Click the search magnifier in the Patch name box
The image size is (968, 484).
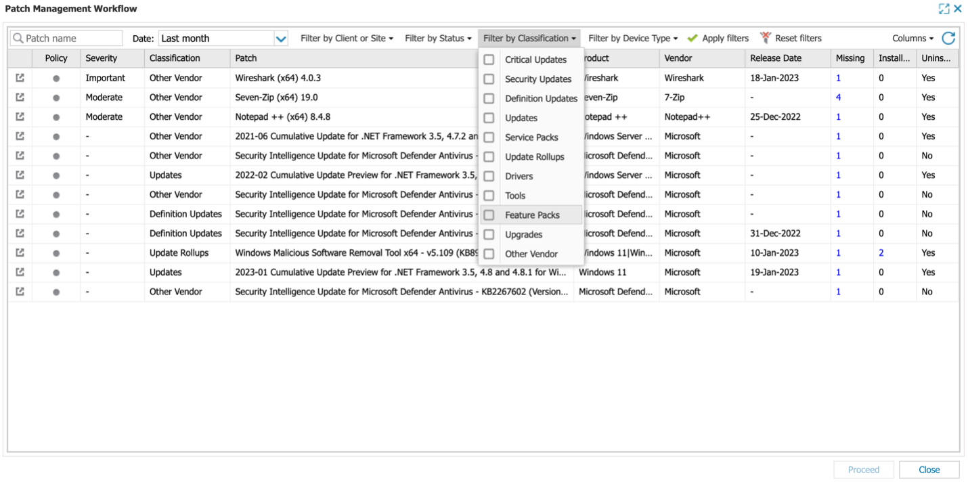click(20, 38)
